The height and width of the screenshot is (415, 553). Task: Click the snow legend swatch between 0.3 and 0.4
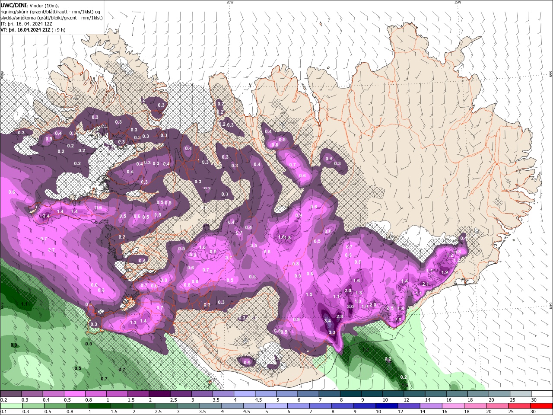[32, 394]
